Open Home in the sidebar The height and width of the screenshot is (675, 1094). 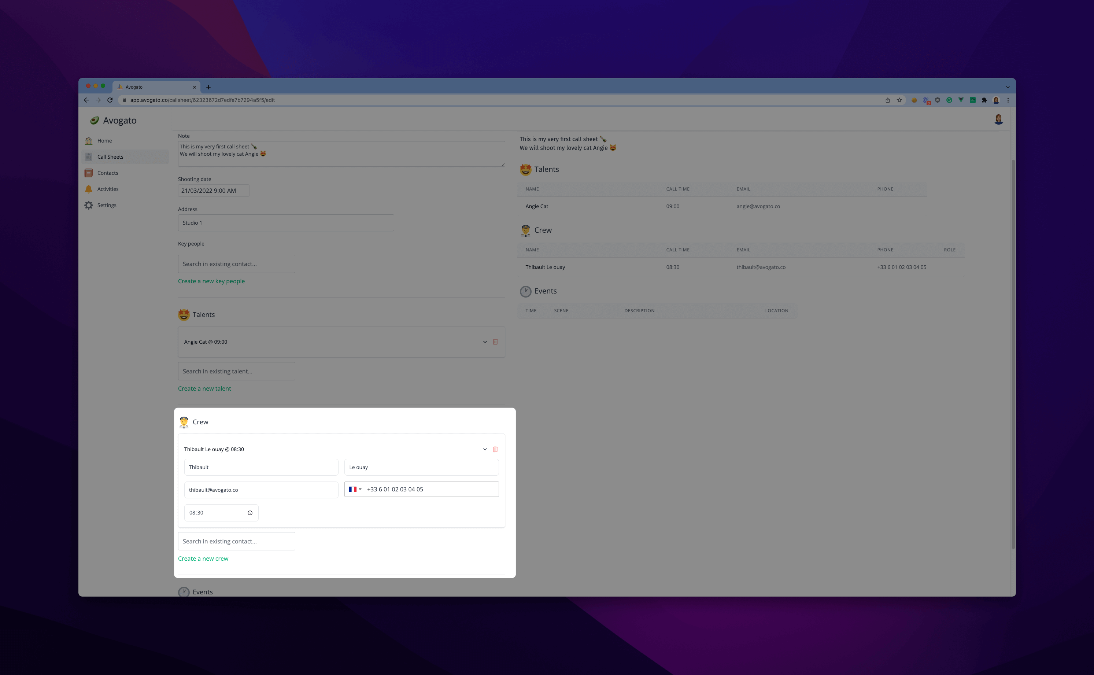pos(125,141)
